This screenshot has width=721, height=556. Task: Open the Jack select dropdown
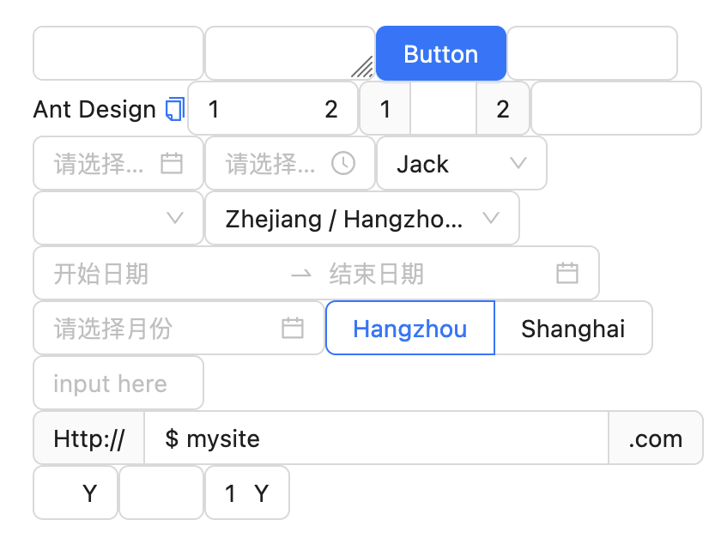(462, 164)
